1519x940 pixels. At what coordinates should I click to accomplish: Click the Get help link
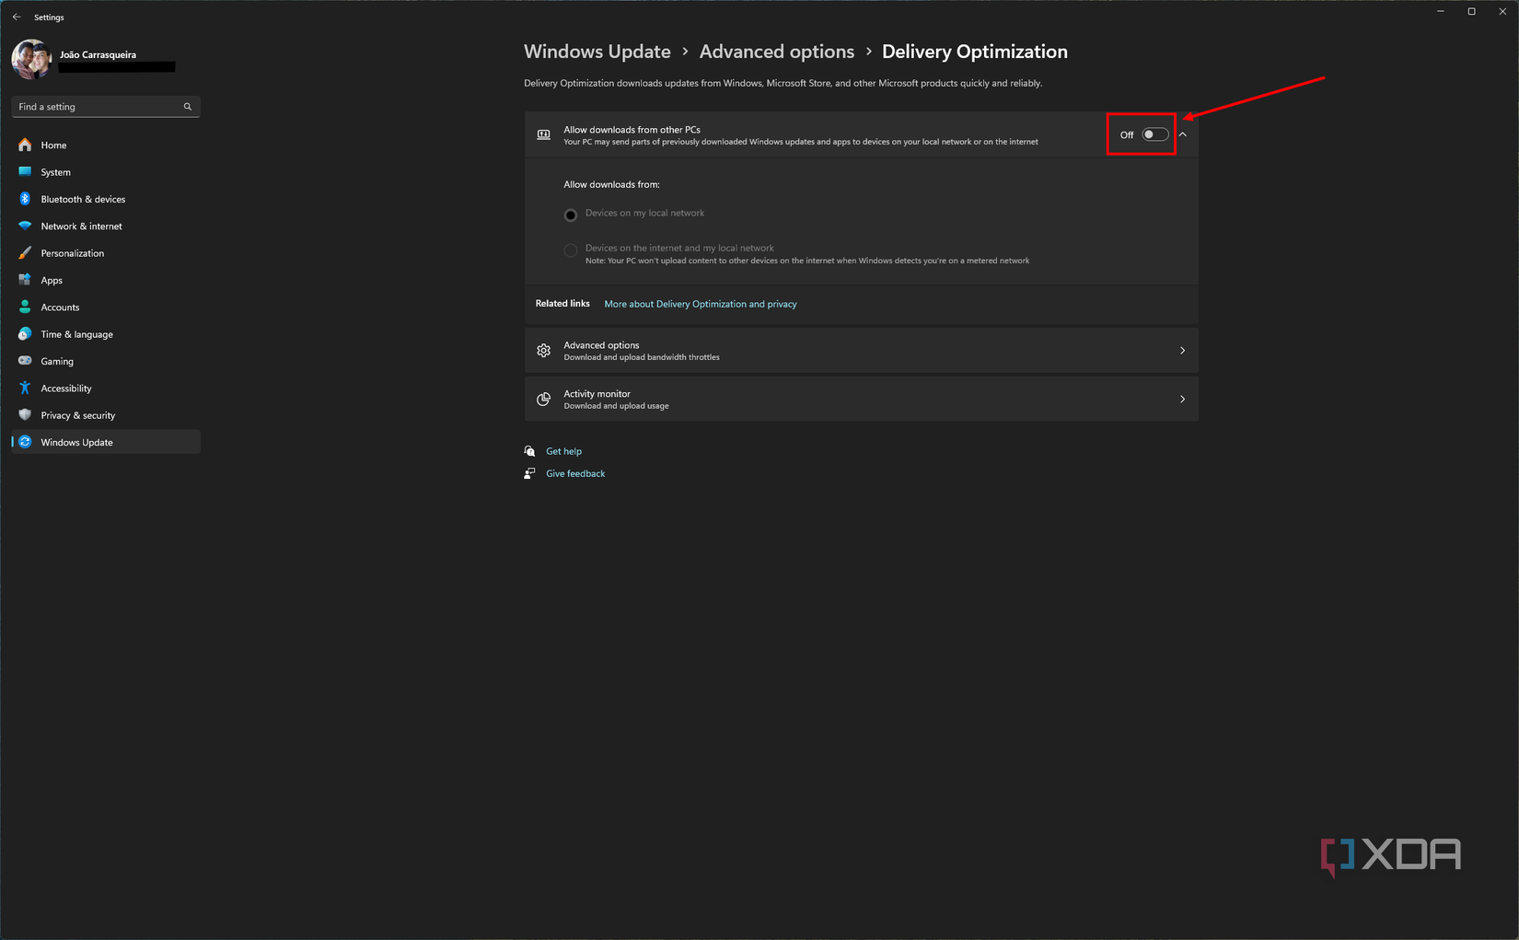(563, 451)
